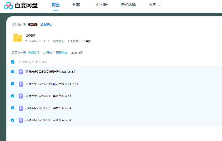Click the user avatar for ks**l4

tap(14, 24)
